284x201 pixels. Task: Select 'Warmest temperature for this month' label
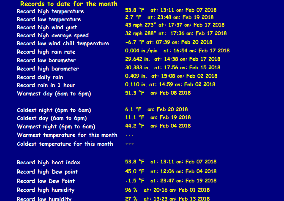(67, 135)
